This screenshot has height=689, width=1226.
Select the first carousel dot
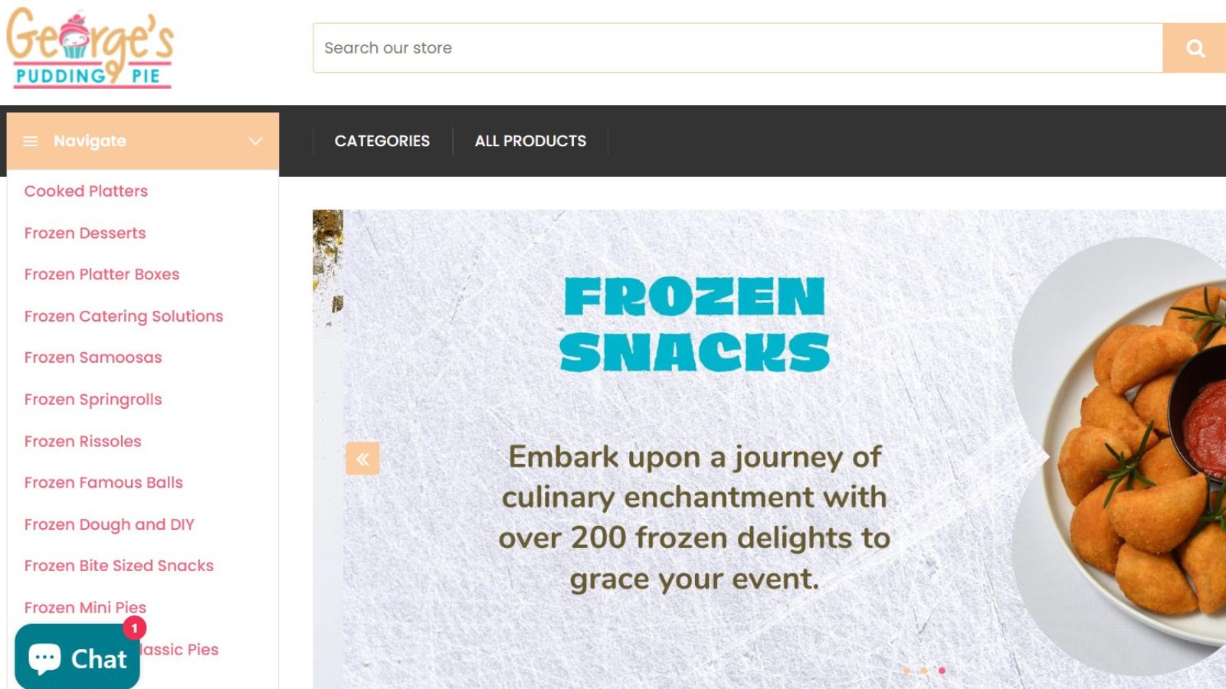click(906, 671)
